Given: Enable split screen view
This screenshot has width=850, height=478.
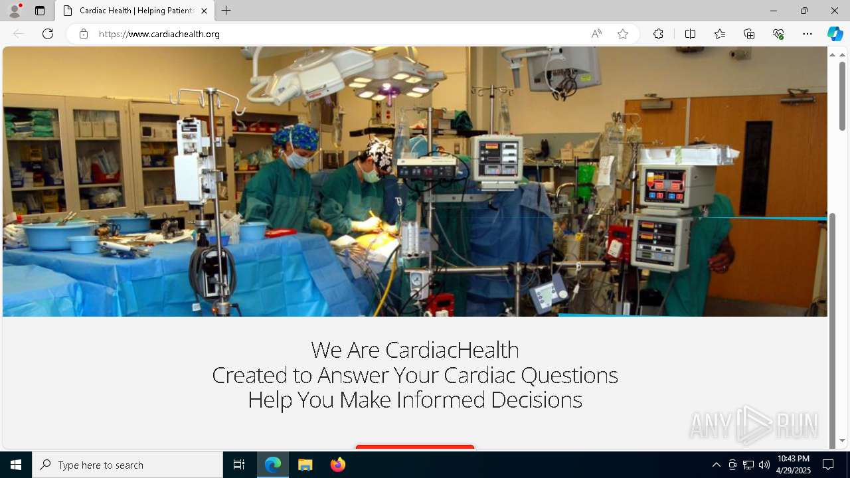Looking at the screenshot, I should 690,34.
